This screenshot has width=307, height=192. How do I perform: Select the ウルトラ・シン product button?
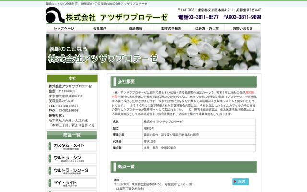tap(72, 158)
